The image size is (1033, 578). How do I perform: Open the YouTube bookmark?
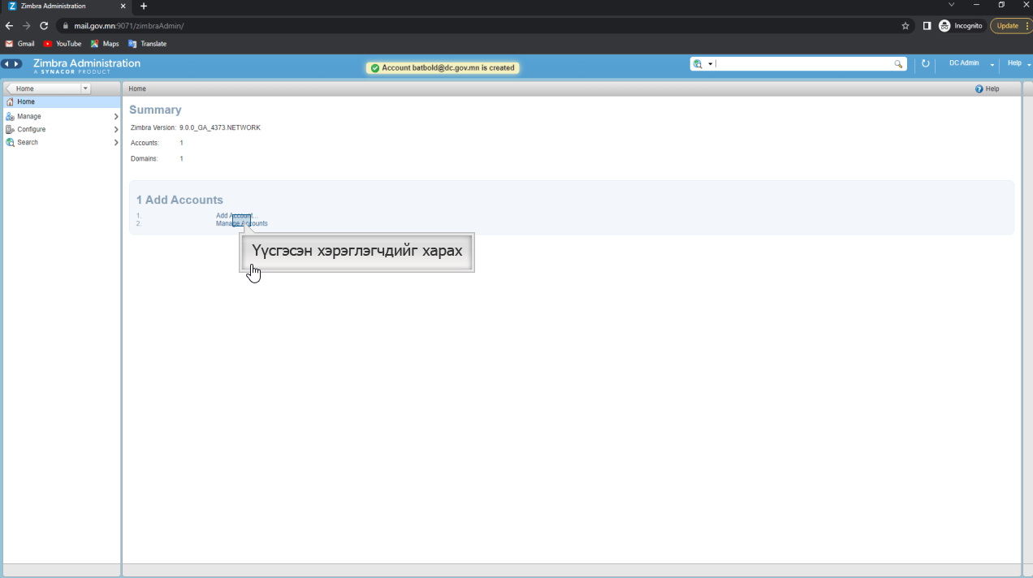tap(63, 44)
